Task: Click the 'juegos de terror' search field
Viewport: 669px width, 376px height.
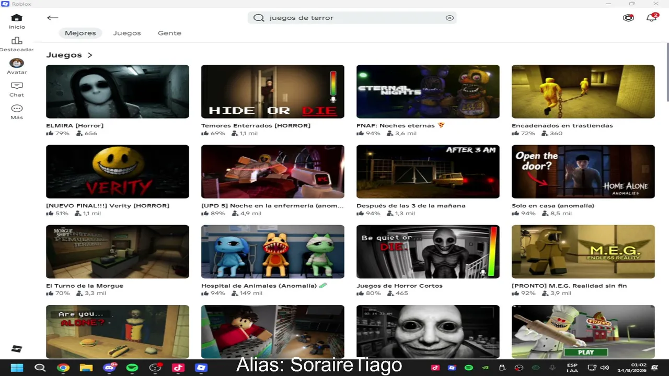Action: [x=352, y=18]
